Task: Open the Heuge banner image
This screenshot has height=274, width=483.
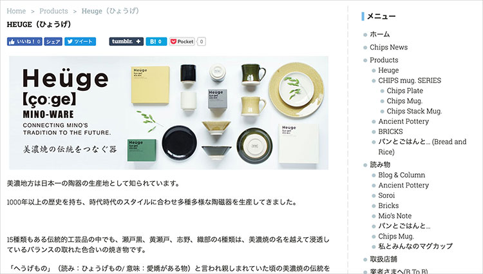Action: 169,112
